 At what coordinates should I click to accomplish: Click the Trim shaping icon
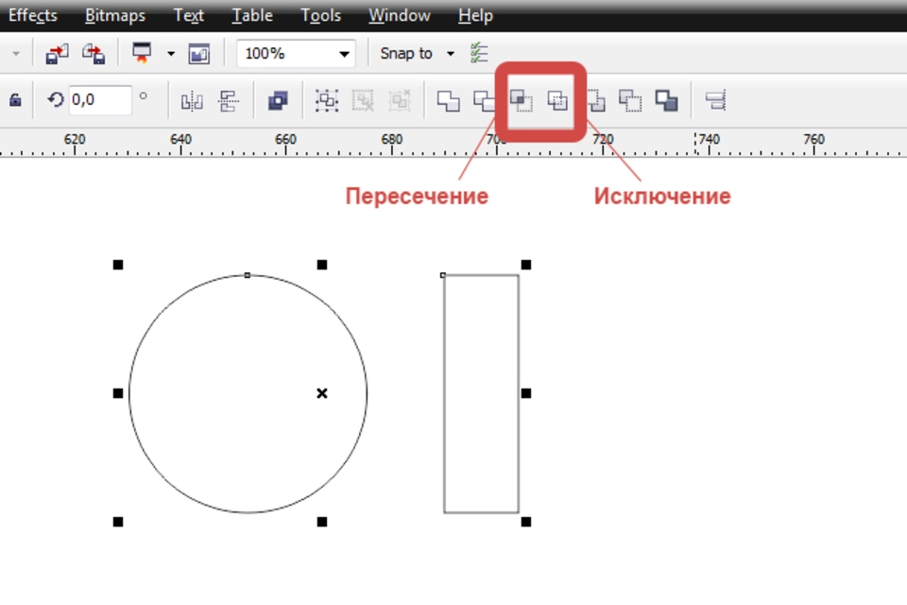pos(484,101)
